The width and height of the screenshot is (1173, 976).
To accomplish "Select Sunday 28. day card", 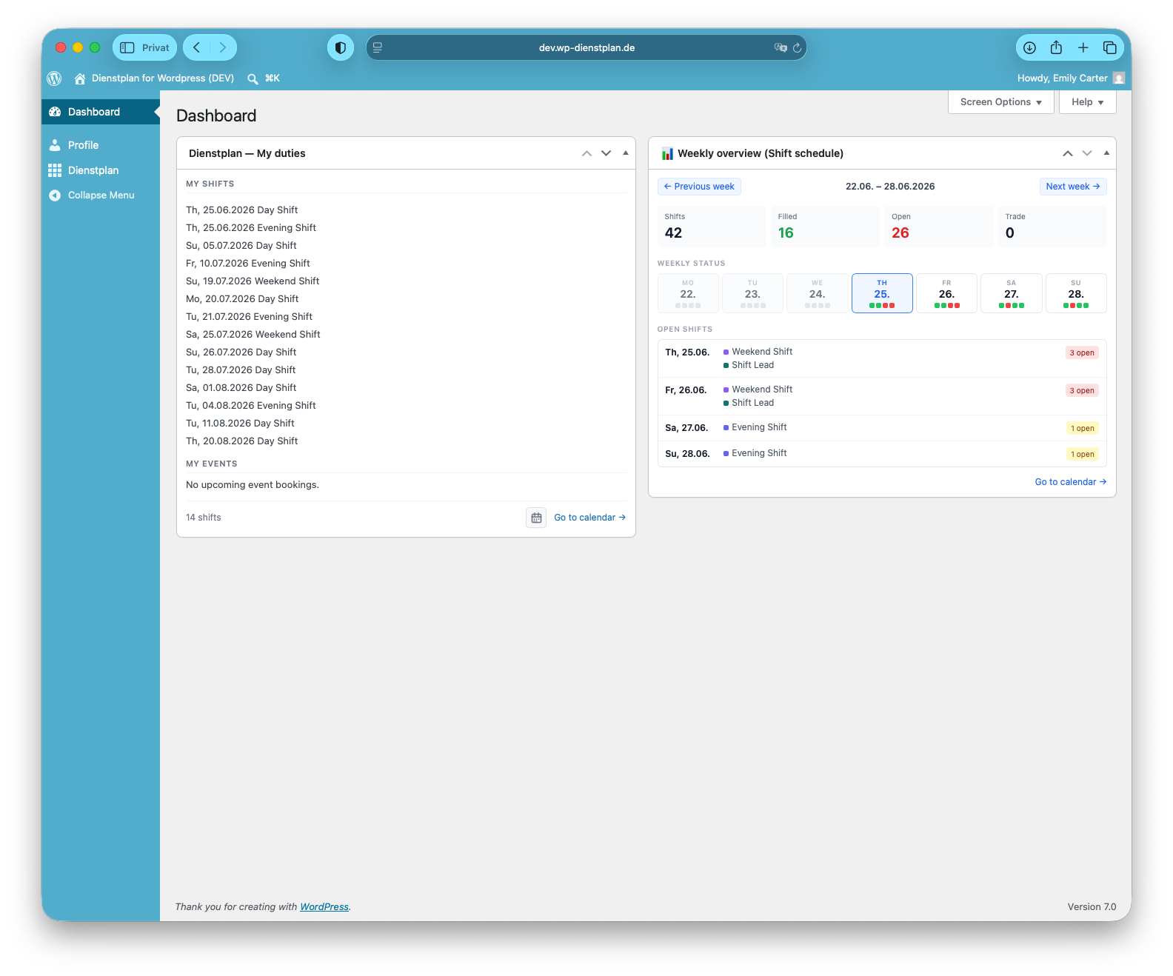I will 1076,293.
